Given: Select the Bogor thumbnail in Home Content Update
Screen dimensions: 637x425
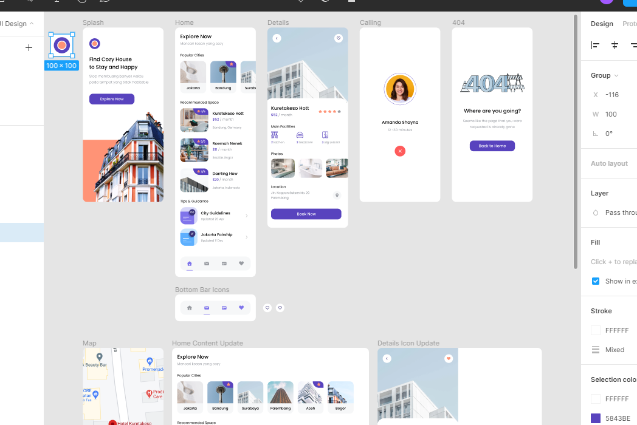Looking at the screenshot, I should click(x=340, y=397).
